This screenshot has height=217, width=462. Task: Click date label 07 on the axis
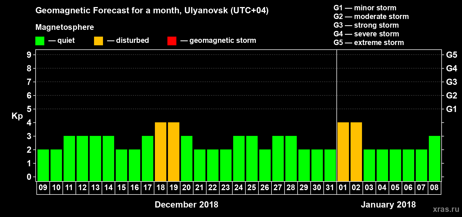pyautogui.click(x=421, y=187)
